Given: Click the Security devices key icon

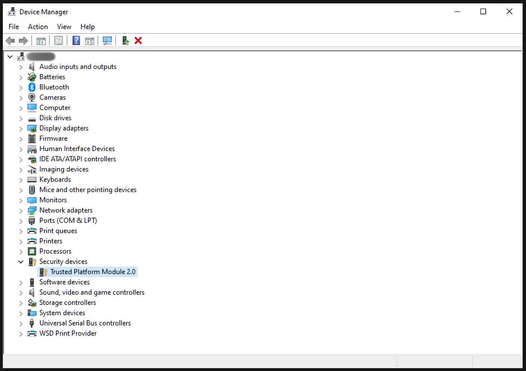Looking at the screenshot, I should point(32,261).
